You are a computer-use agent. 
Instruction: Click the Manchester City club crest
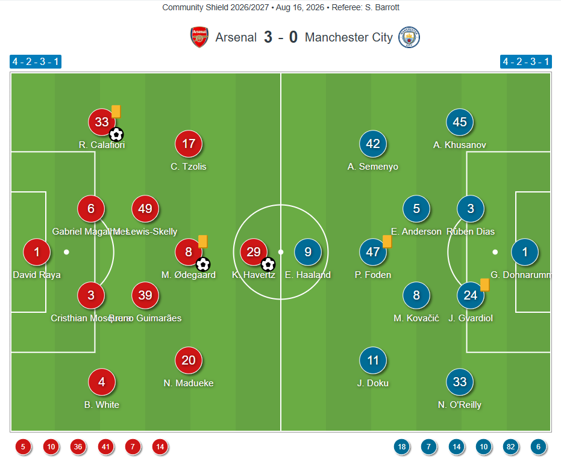(x=409, y=37)
